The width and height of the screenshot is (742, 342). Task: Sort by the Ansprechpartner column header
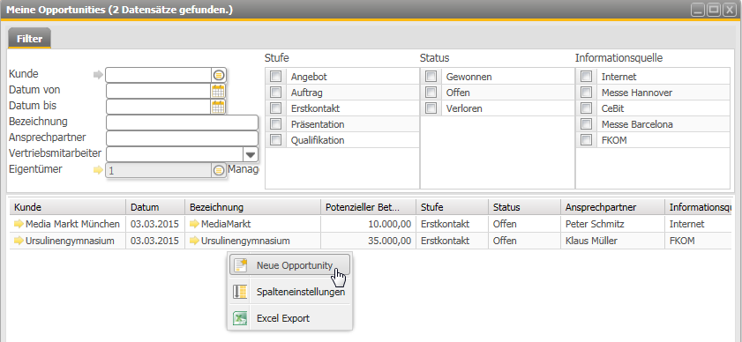pos(612,207)
